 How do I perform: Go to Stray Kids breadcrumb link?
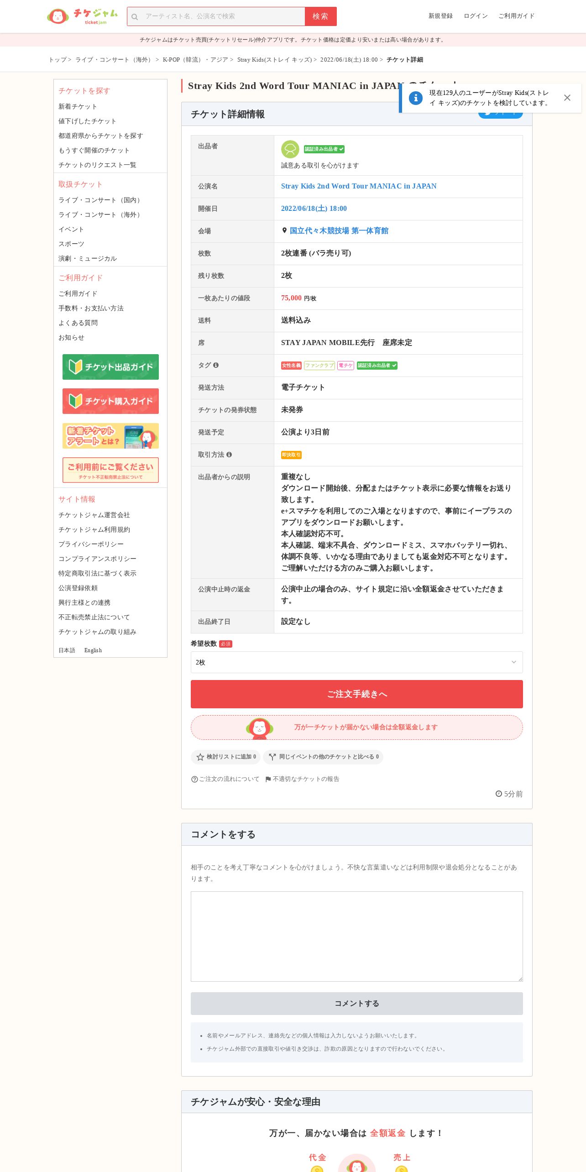click(275, 60)
